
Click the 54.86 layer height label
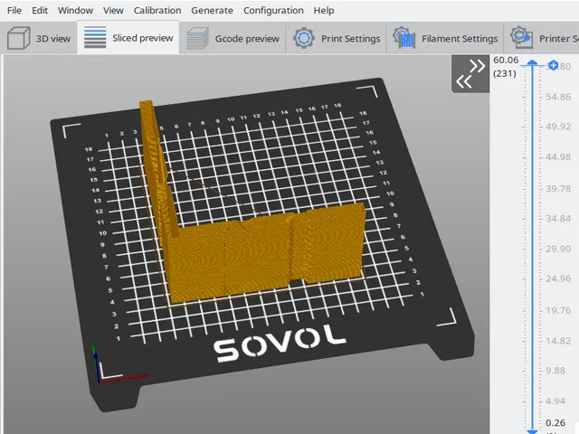[558, 97]
